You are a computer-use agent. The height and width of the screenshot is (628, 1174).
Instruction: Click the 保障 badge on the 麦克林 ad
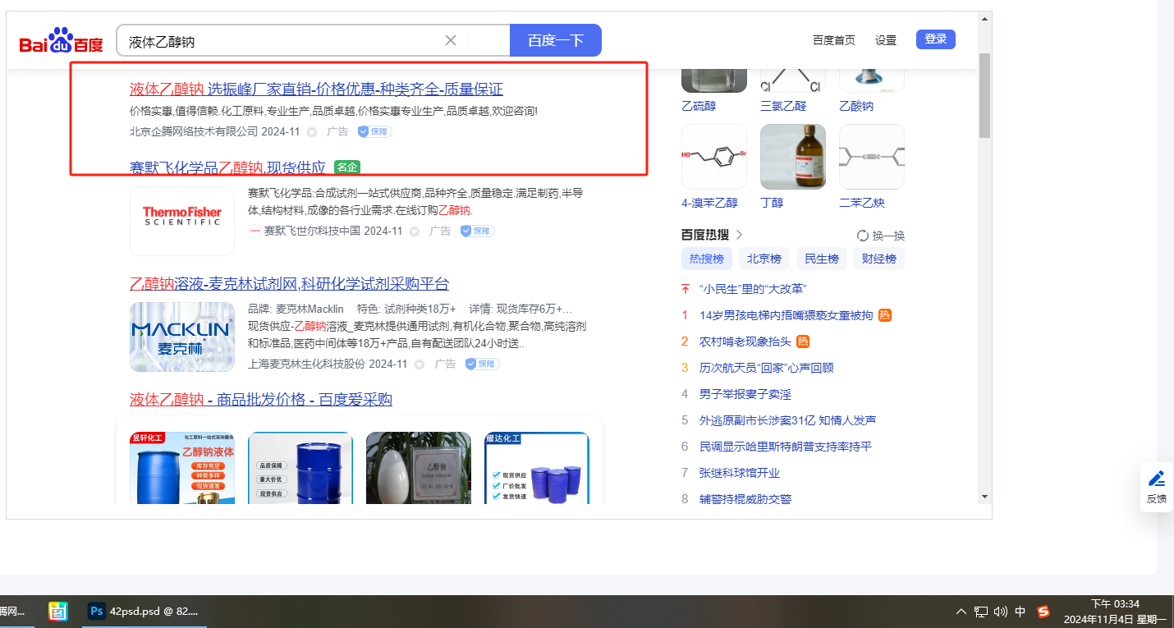tap(483, 364)
